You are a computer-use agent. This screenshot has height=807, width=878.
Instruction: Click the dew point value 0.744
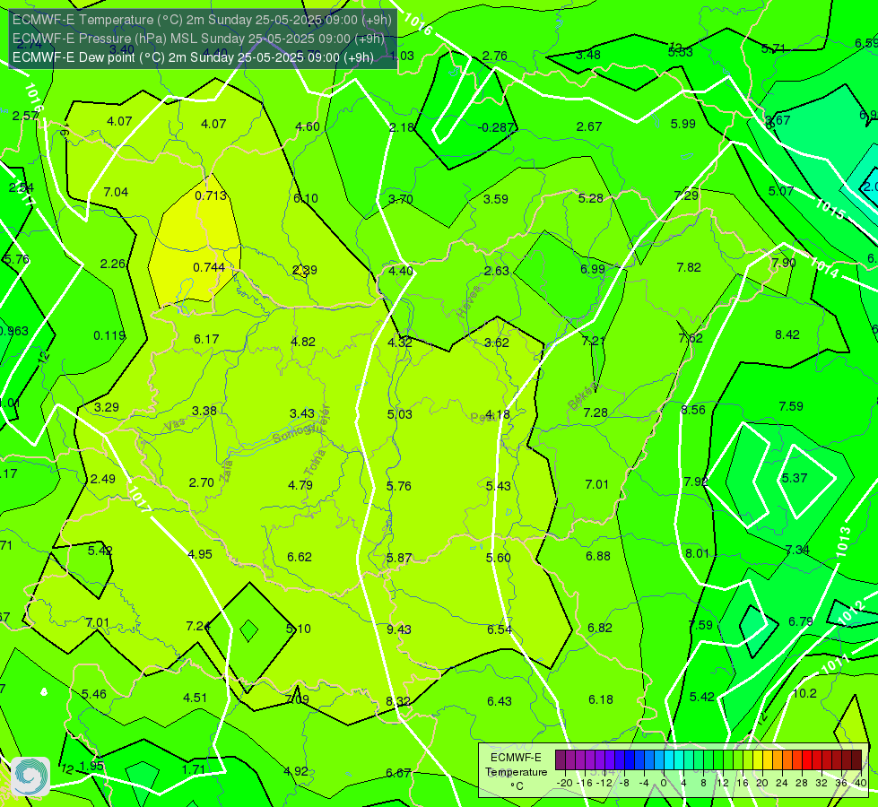click(x=209, y=268)
